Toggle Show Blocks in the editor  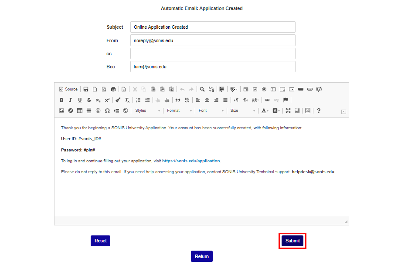[297, 110]
